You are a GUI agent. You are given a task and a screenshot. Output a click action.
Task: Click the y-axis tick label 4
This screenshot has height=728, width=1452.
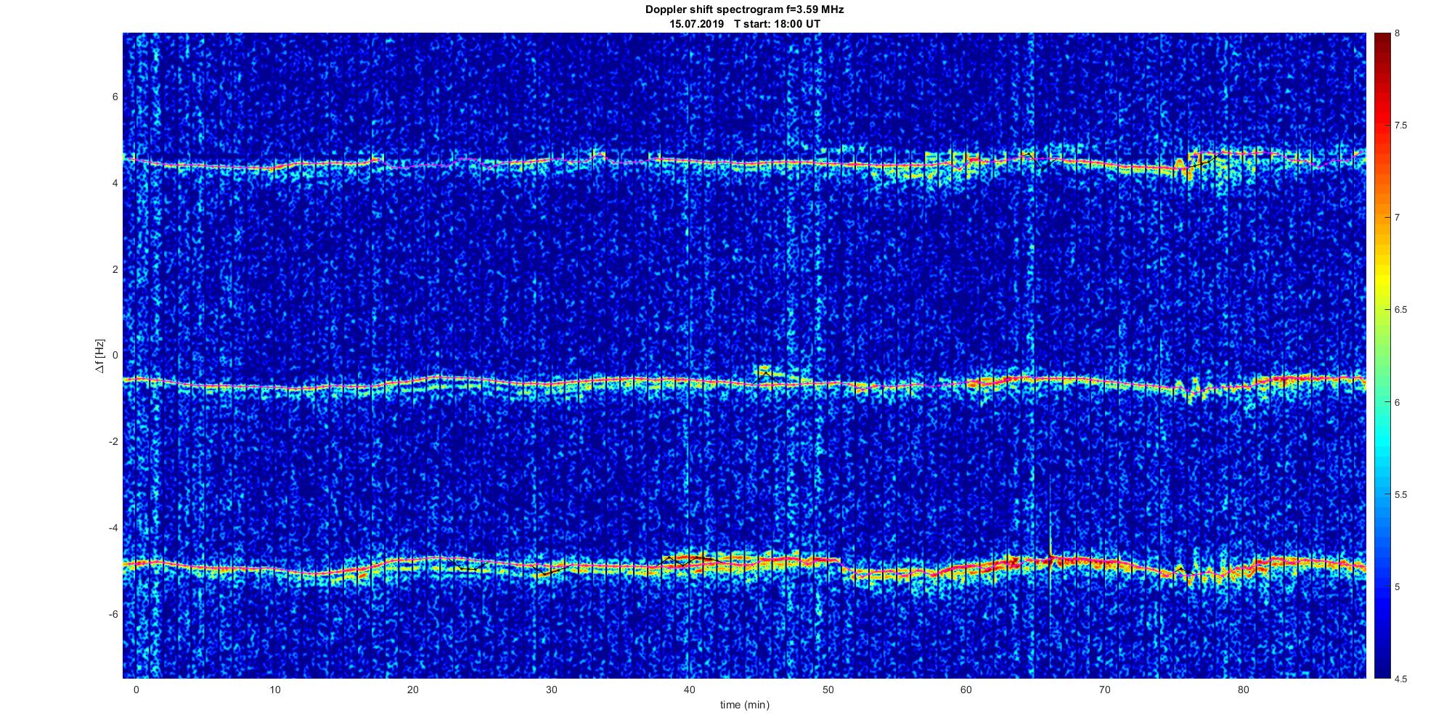pyautogui.click(x=115, y=183)
